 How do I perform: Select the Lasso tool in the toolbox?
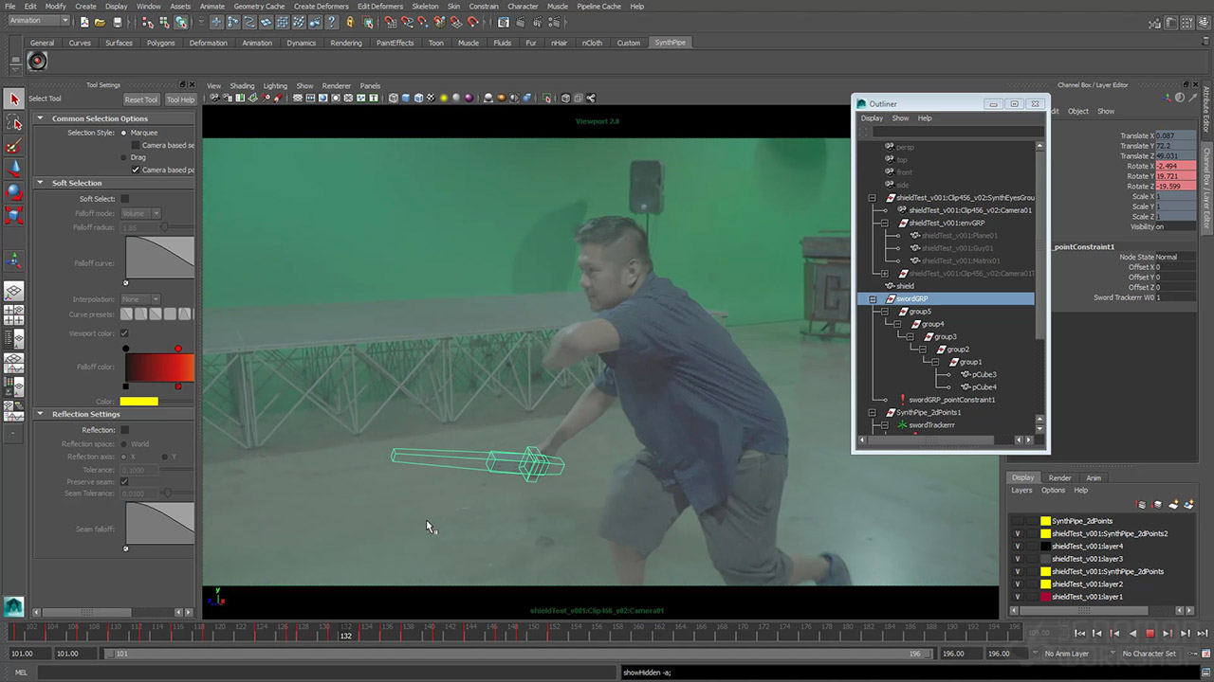14,122
